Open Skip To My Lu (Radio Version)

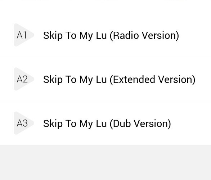tap(111, 36)
